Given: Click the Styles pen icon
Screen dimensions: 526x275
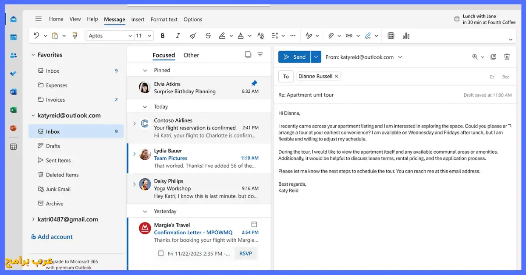Looking at the screenshot, I should [309, 36].
